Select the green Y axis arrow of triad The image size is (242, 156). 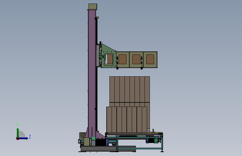pyautogui.click(x=18, y=133)
